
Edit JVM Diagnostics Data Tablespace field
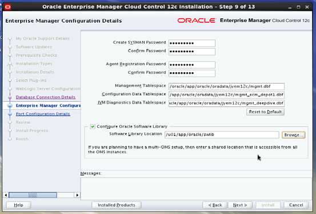(226, 103)
